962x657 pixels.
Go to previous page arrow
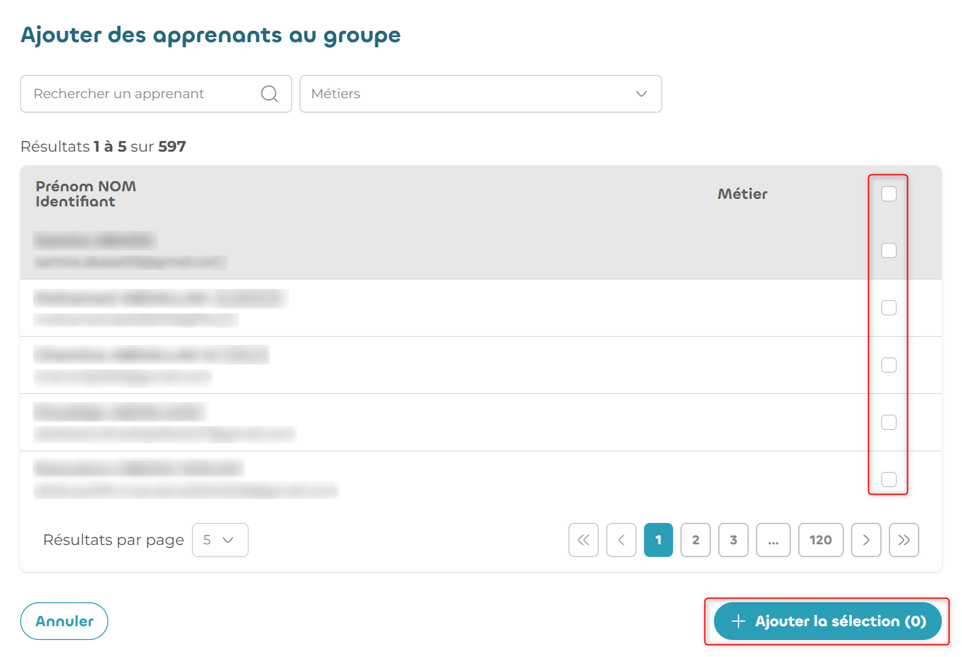pos(621,540)
